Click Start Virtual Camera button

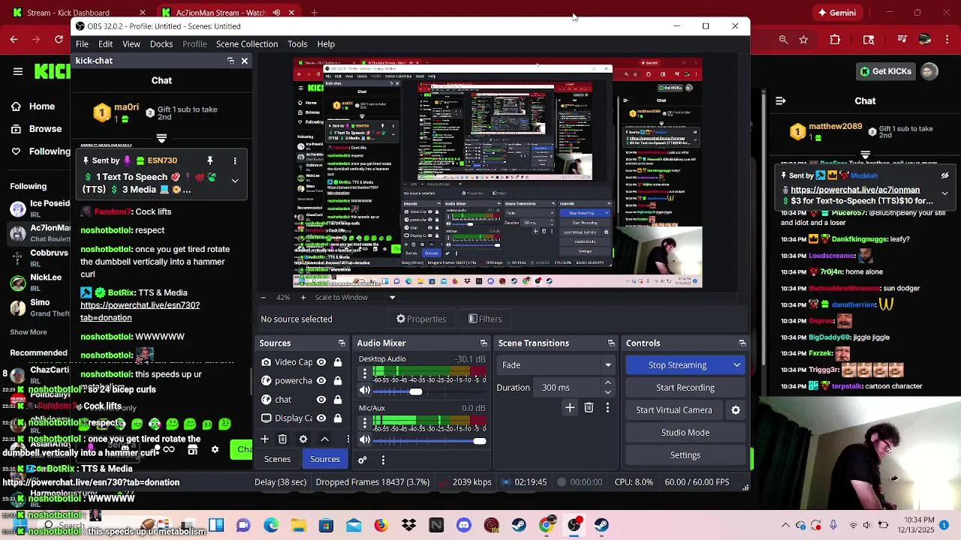[x=674, y=410]
